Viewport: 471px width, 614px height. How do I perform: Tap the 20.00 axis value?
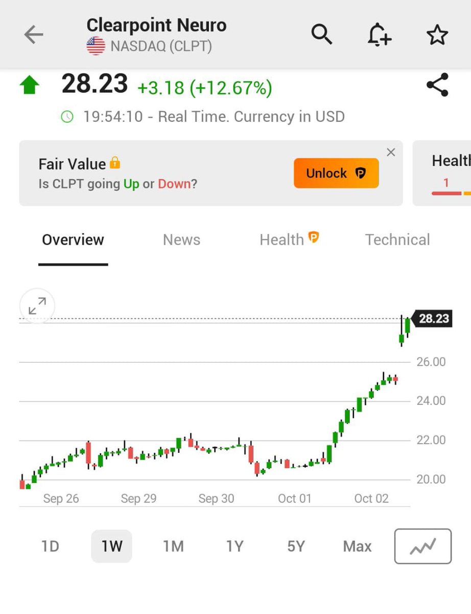[x=431, y=479]
